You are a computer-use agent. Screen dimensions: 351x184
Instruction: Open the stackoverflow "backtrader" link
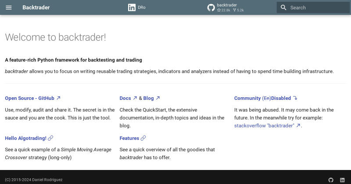click(x=267, y=126)
